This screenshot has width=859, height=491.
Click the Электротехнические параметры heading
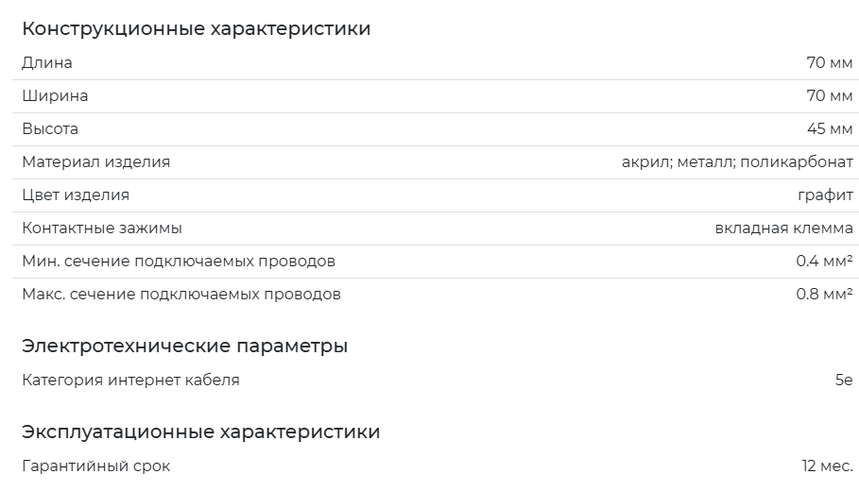pos(184,346)
